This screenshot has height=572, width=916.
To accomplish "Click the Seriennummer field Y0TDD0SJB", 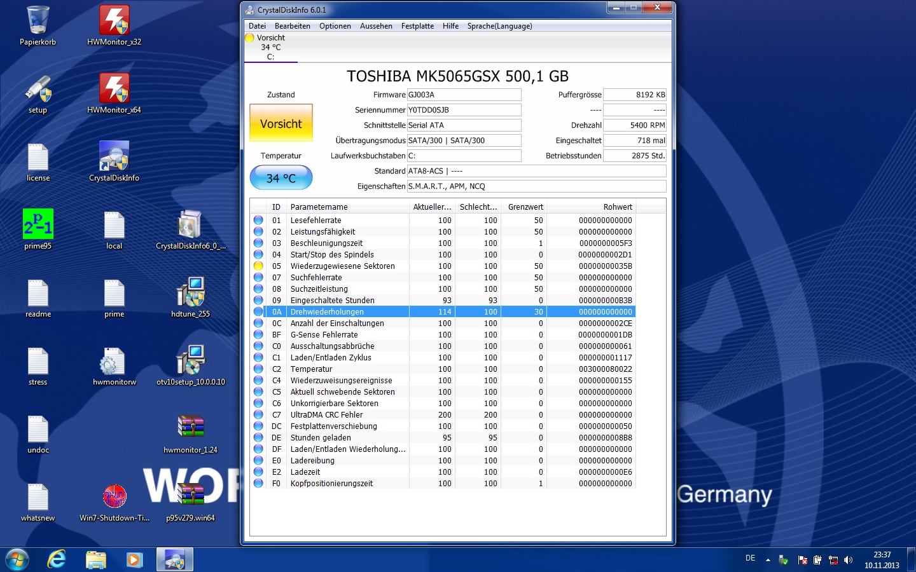I will coord(464,110).
